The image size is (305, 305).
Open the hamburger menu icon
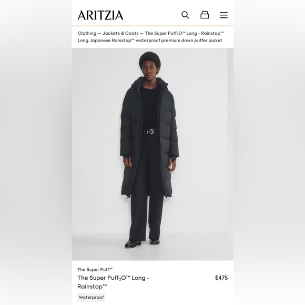[223, 15]
